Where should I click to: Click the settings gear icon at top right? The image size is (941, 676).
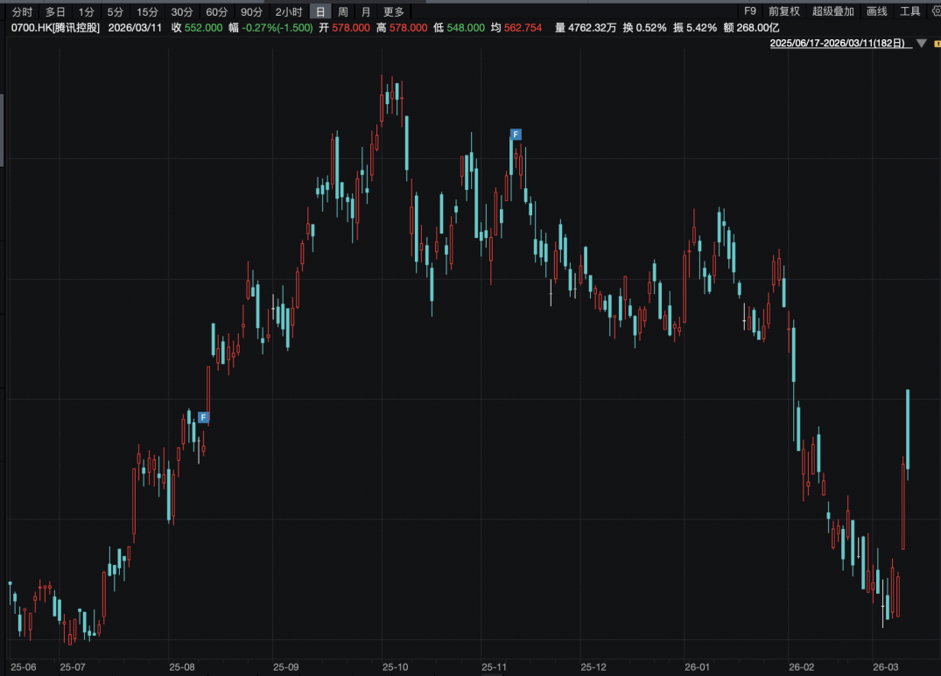click(x=935, y=11)
